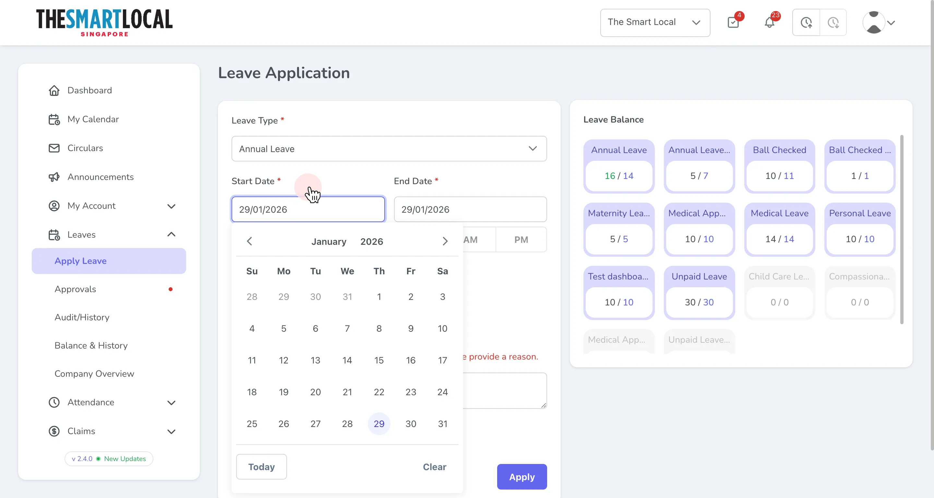Click the Today button in date picker
Viewport: 934px width, 498px height.
[261, 467]
